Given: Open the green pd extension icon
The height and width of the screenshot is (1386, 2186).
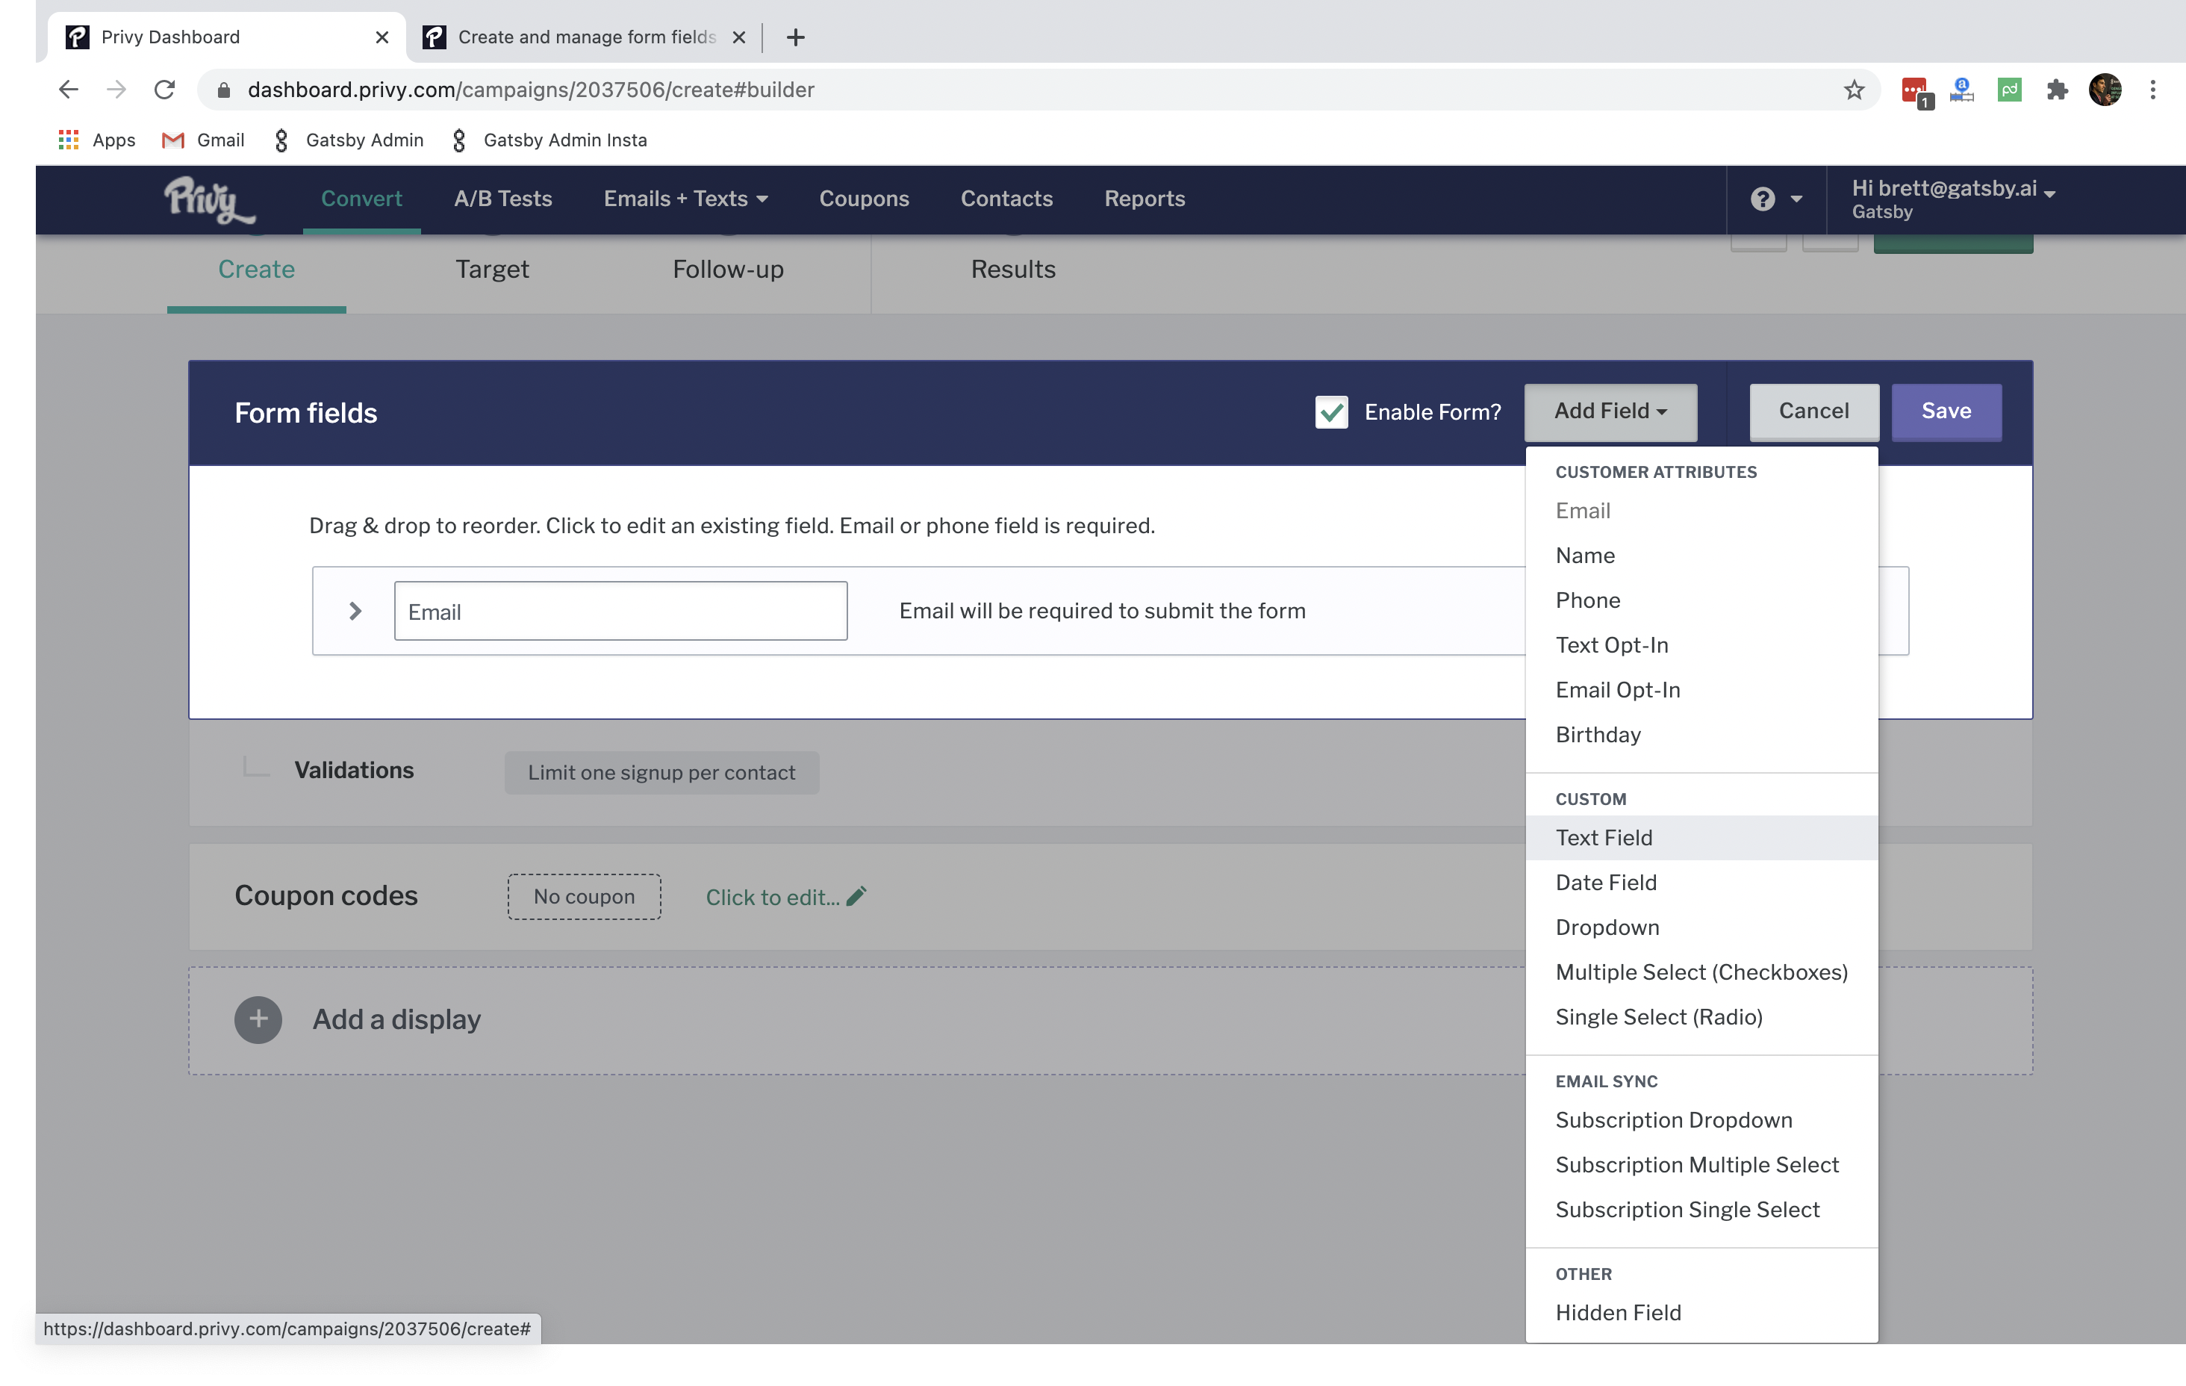Looking at the screenshot, I should click(x=2009, y=89).
